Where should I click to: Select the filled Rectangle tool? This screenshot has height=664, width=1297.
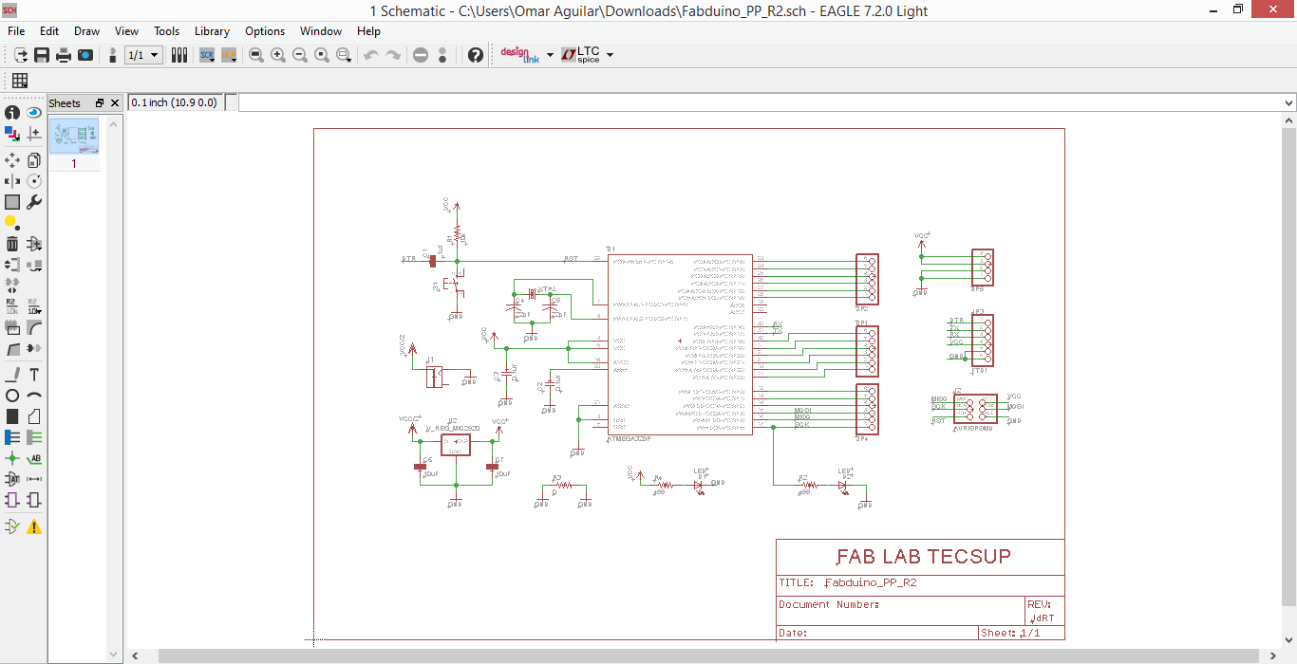click(x=12, y=416)
